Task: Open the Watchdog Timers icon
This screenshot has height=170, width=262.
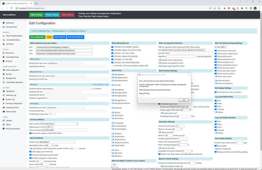Action: coord(4,108)
